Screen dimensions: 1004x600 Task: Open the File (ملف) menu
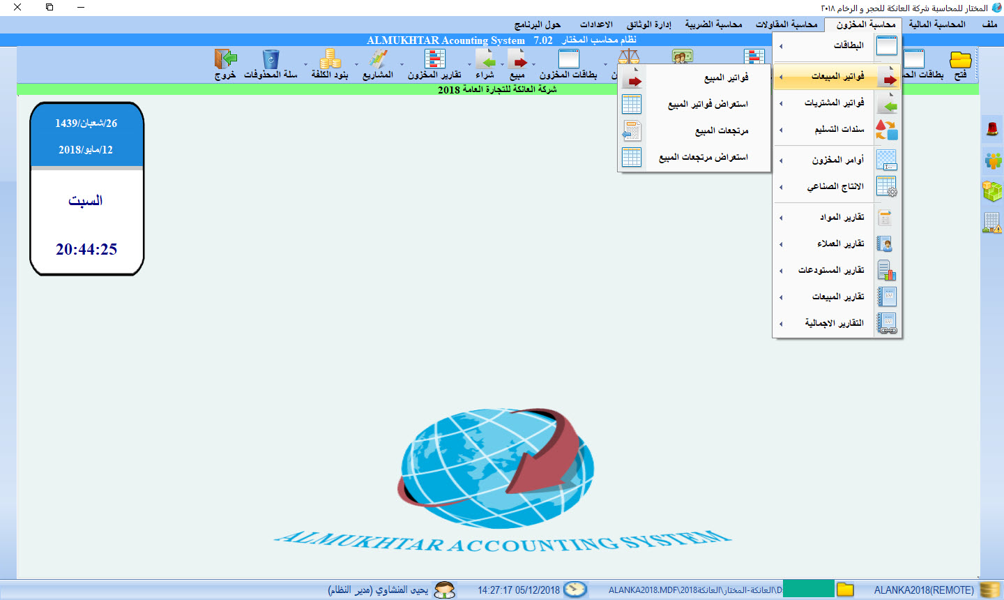tap(989, 24)
